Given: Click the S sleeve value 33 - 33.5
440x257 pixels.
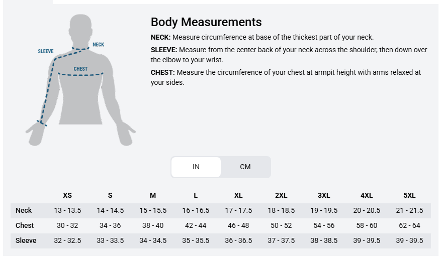Looking at the screenshot, I should click(x=110, y=240).
